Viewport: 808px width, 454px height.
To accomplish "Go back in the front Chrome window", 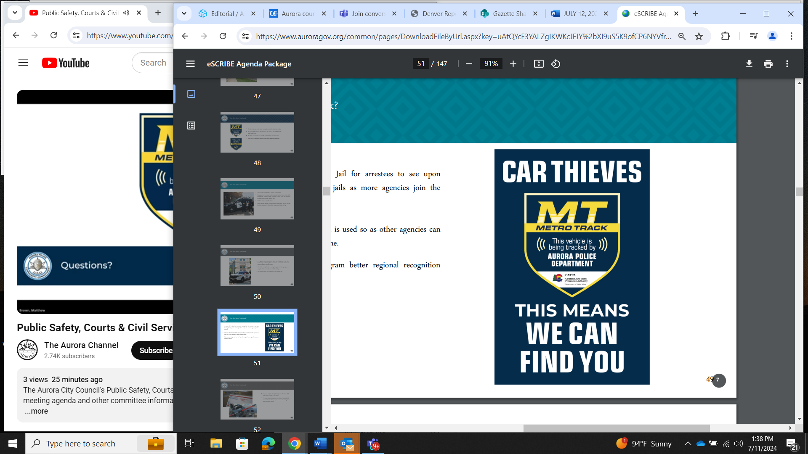I will pos(185,36).
